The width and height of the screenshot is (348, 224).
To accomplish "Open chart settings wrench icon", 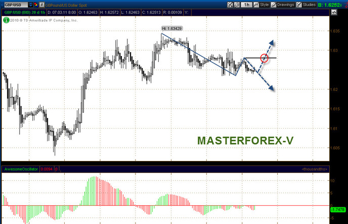I will [237, 5].
